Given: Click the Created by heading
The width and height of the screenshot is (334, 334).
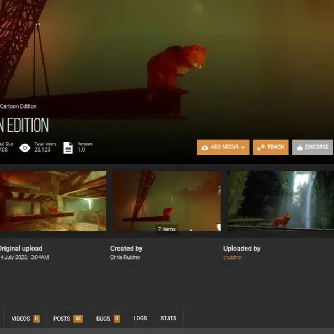Looking at the screenshot, I should tap(126, 249).
